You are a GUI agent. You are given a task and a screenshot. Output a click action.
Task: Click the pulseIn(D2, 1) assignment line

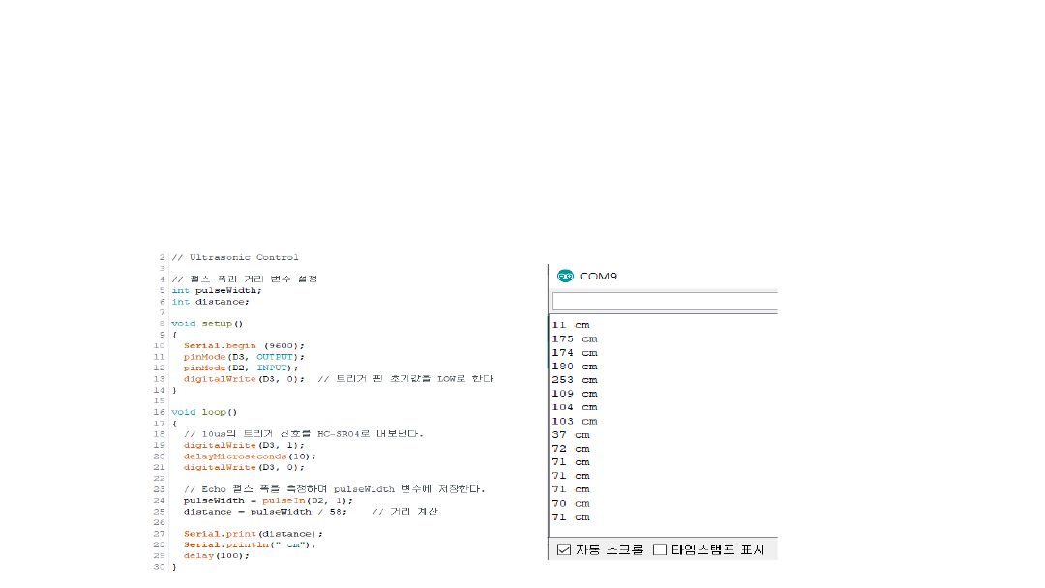pos(268,500)
